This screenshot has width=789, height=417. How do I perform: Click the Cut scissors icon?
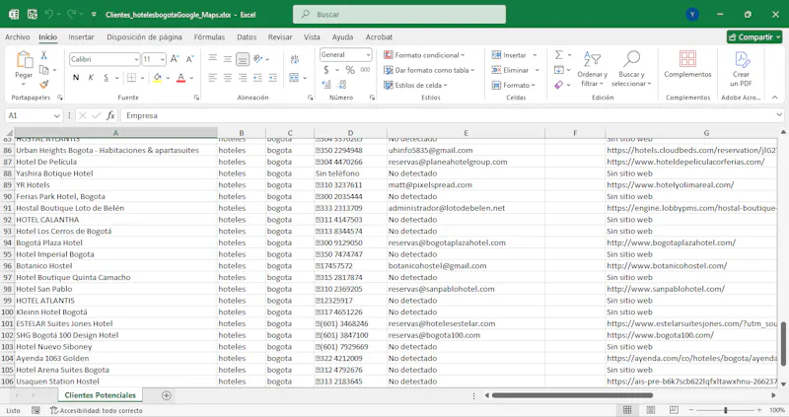(x=43, y=55)
